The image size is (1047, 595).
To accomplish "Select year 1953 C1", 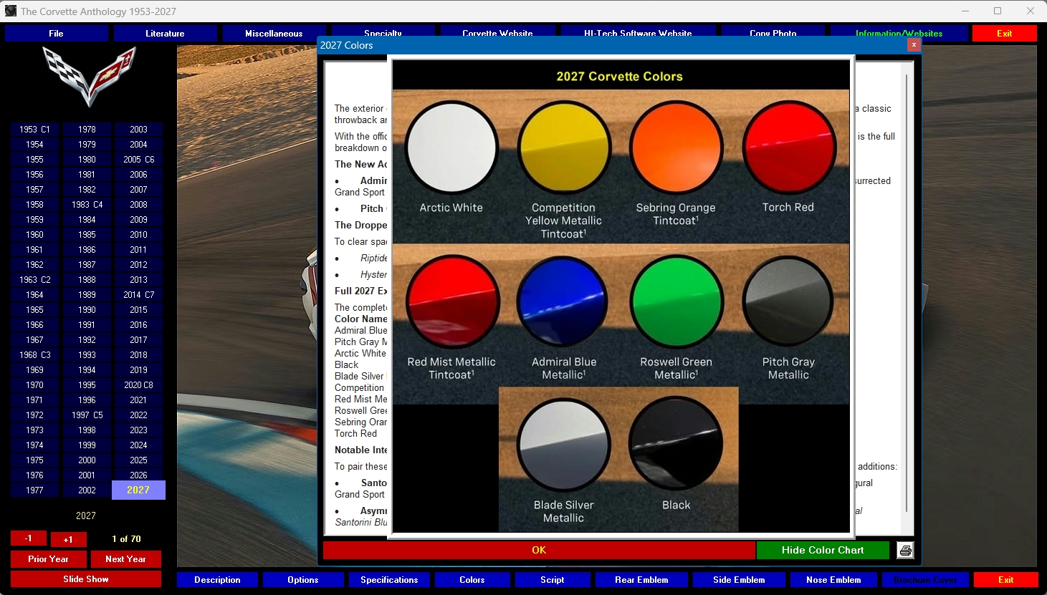I will point(34,130).
